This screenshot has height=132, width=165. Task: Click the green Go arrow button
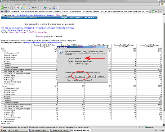point(154,11)
